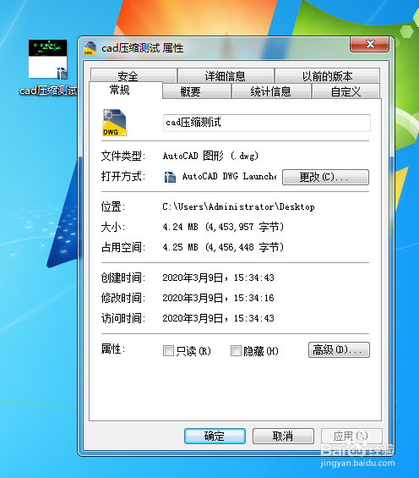Open 高级(D)... attributes button
Viewport: 419px width, 478px height.
click(339, 349)
